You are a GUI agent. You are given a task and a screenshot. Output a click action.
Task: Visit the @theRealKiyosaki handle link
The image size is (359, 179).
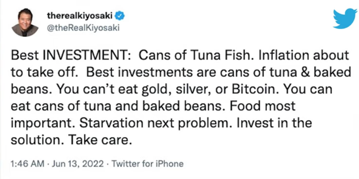[x=83, y=27]
